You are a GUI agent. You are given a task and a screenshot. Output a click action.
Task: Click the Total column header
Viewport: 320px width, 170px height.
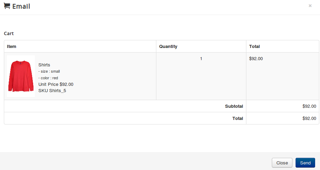click(254, 46)
